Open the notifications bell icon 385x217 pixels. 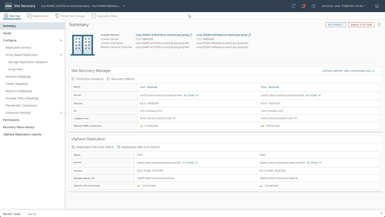tap(303, 6)
